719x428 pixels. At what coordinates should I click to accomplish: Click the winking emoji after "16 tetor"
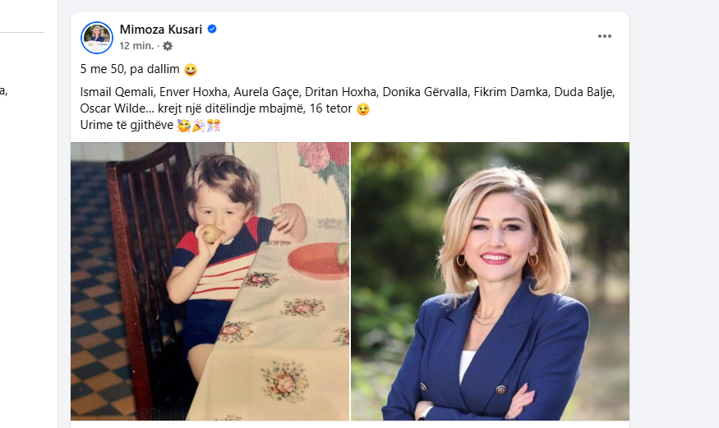(x=362, y=109)
